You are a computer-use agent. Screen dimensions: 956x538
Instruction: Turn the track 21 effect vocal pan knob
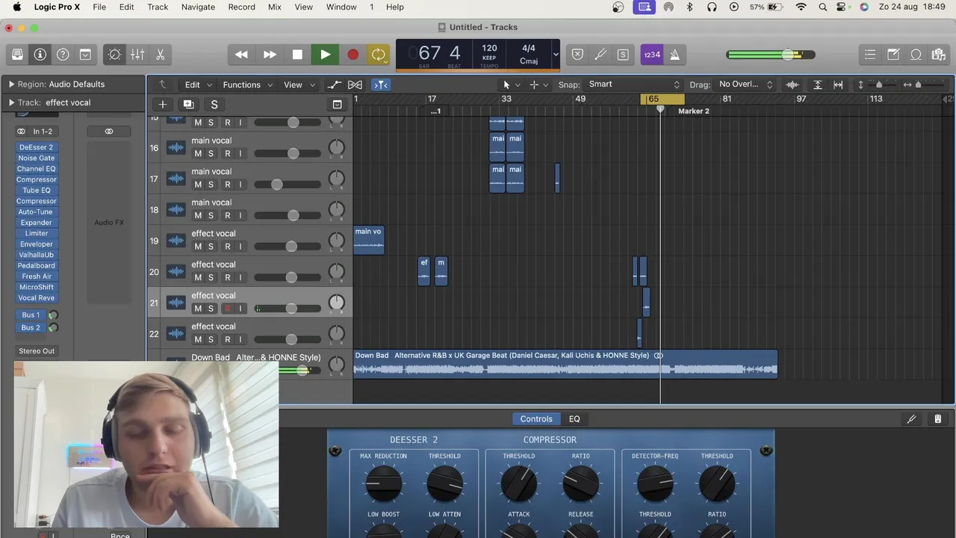coord(337,303)
